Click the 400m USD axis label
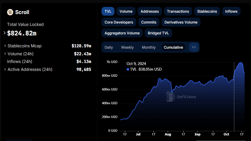The width and height of the screenshot is (251, 141). pyautogui.click(x=110, y=103)
